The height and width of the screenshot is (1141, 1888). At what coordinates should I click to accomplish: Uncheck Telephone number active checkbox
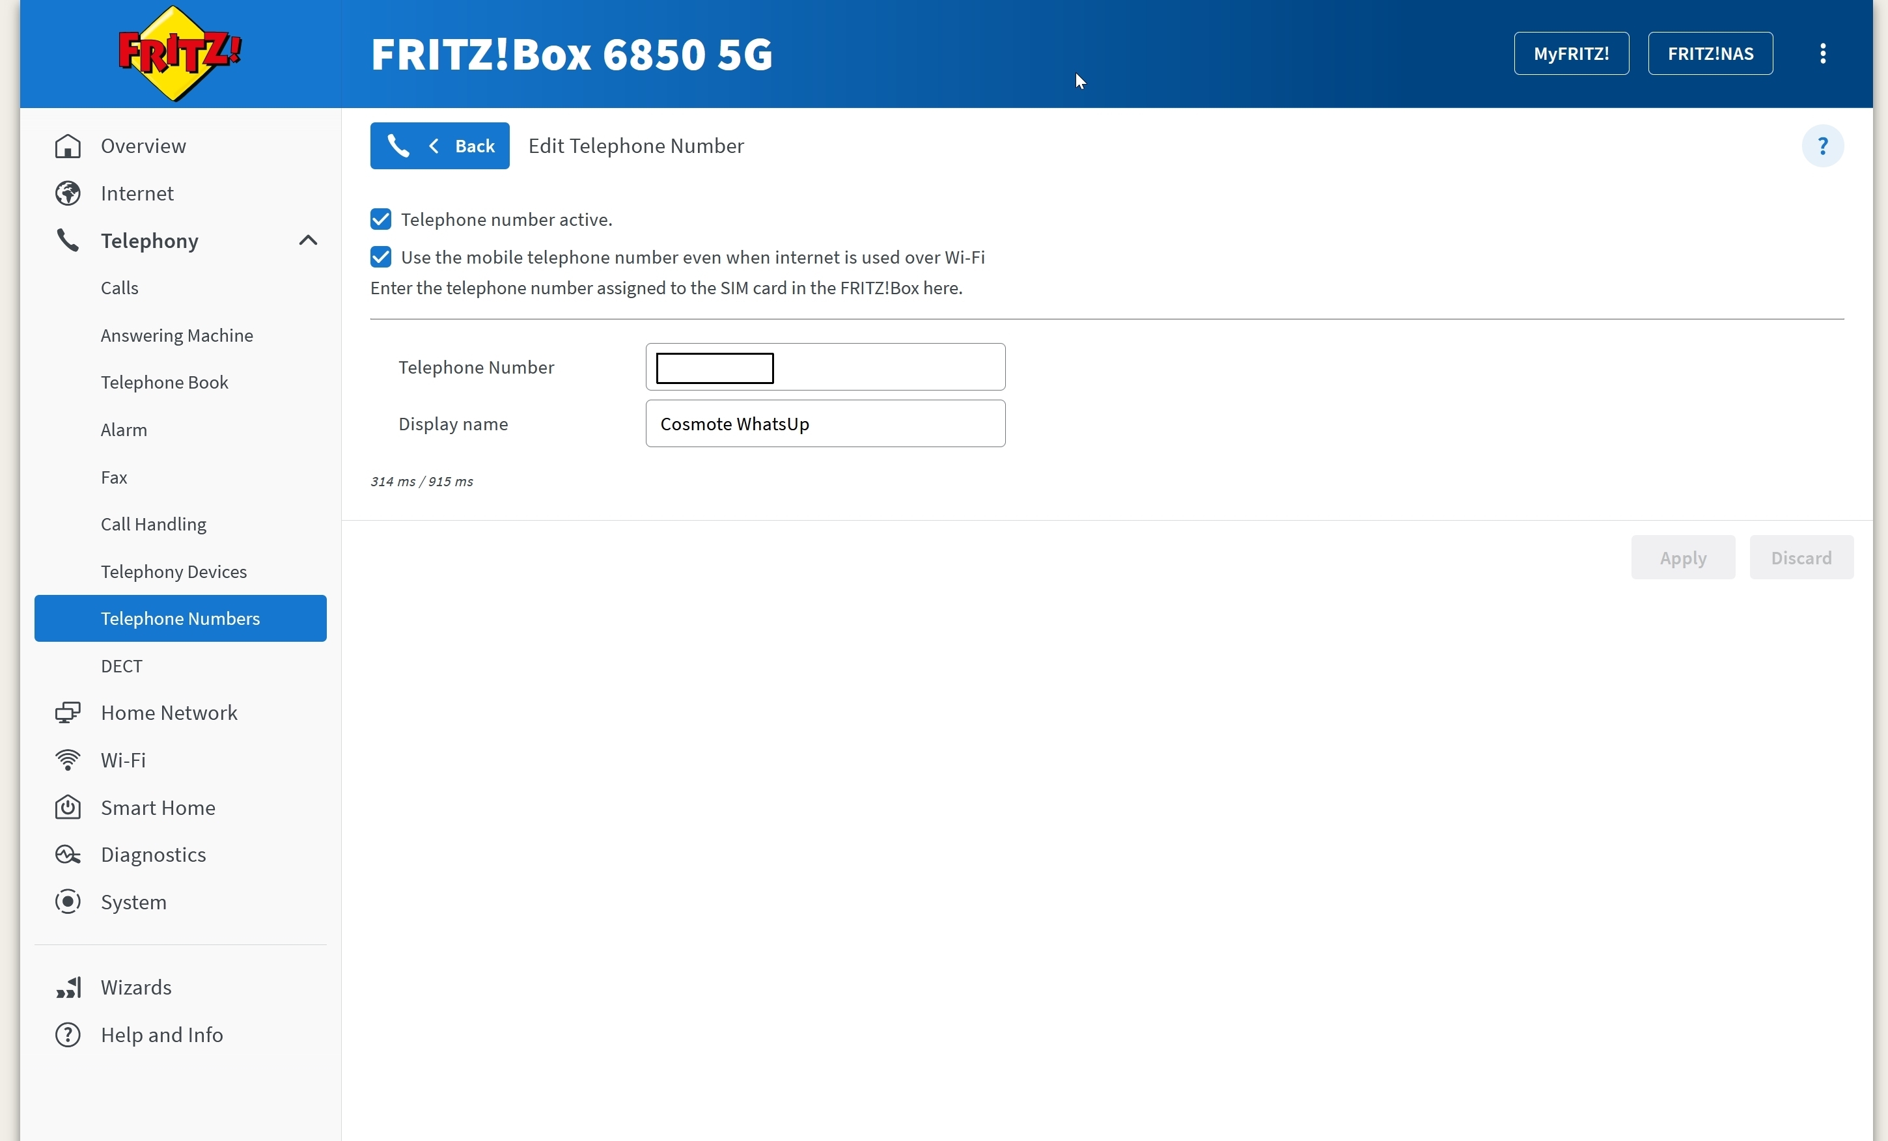[381, 219]
